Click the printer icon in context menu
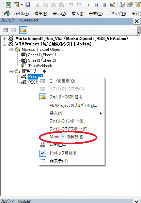The height and width of the screenshot is (203, 141). 43,145
